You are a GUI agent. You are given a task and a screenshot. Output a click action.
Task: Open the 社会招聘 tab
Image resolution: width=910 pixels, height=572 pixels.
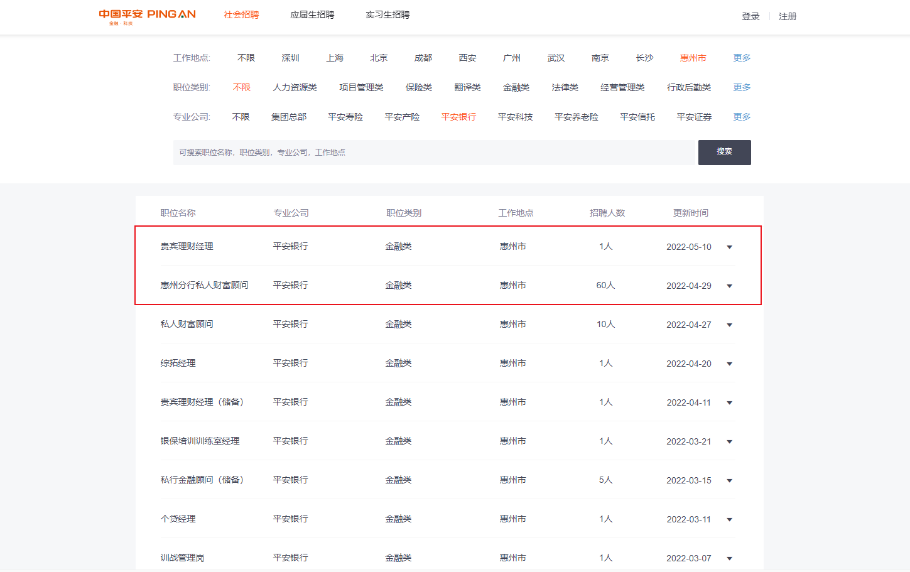click(x=241, y=14)
